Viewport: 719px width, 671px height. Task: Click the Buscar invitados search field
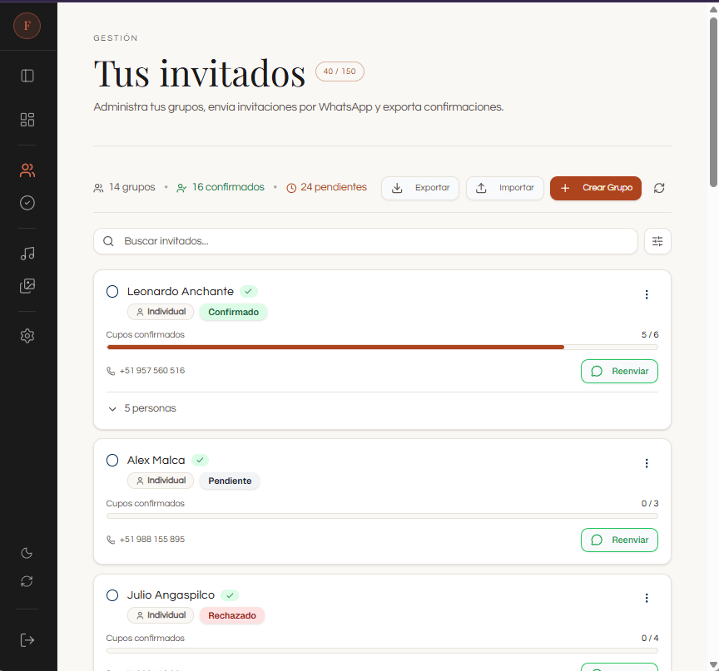click(365, 241)
